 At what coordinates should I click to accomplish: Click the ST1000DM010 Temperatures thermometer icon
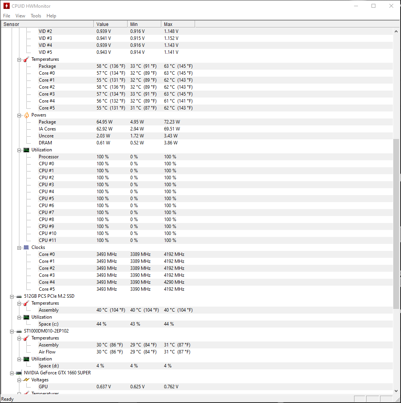26,338
